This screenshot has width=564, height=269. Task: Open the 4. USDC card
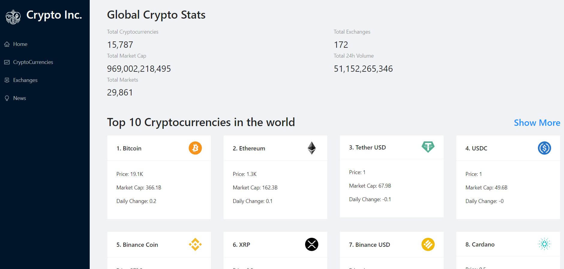point(508,177)
